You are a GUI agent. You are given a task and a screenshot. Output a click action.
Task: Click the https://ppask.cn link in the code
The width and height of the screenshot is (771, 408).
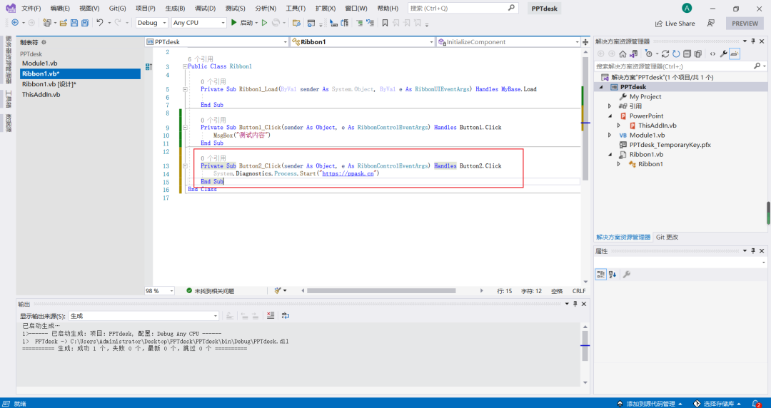pos(348,173)
